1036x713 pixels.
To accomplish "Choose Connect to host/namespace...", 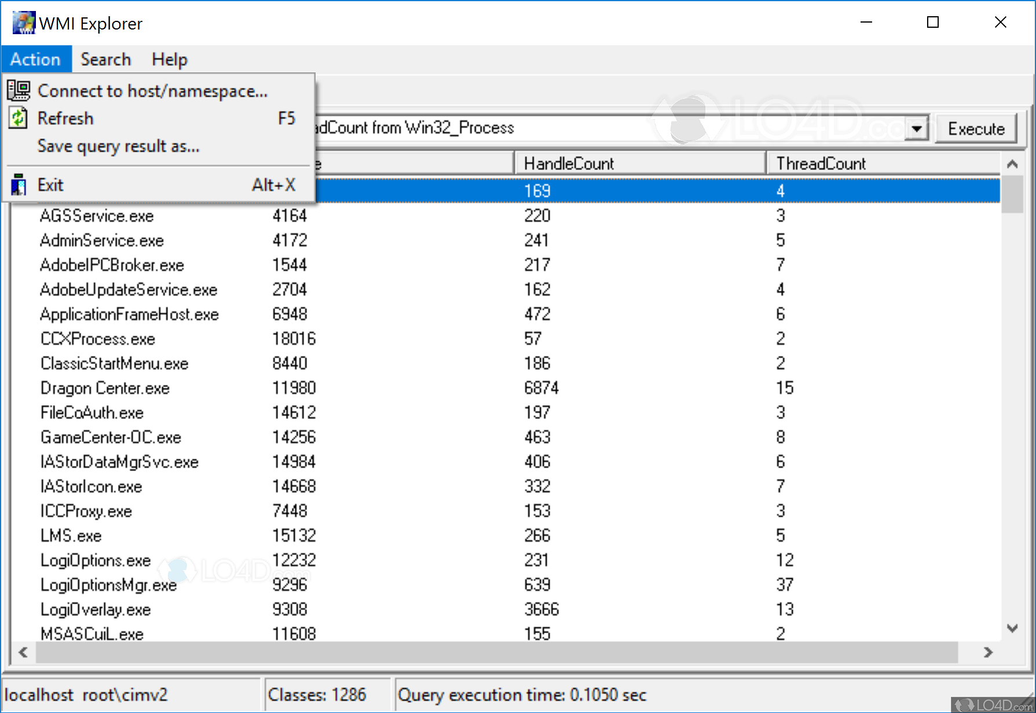I will click(x=159, y=91).
